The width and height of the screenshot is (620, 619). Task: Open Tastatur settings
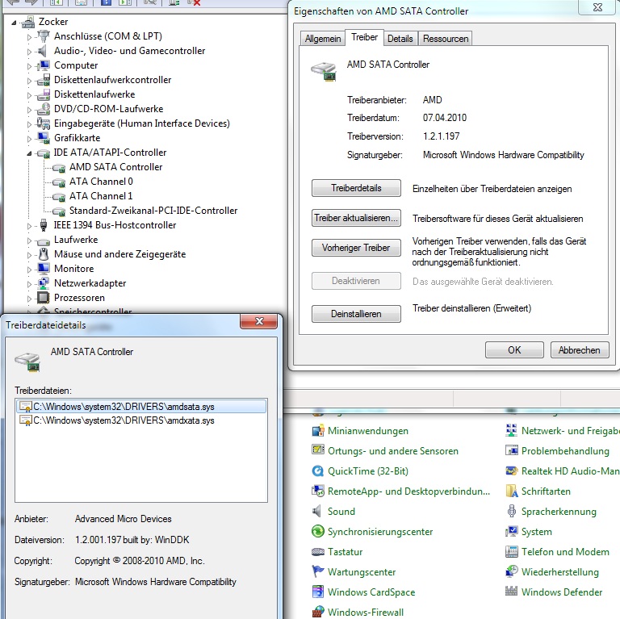(345, 552)
